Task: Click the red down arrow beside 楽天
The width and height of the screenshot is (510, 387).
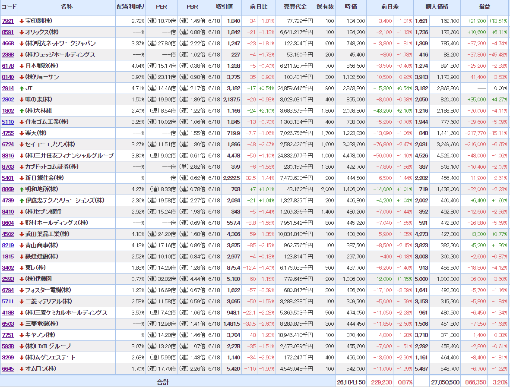Action: [22, 133]
